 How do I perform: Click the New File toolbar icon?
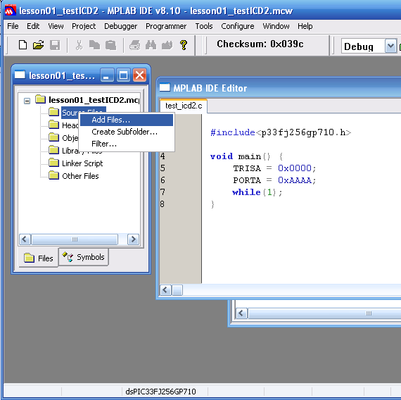(23, 45)
